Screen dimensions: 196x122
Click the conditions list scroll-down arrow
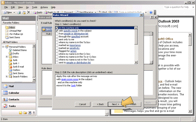click(x=136, y=62)
